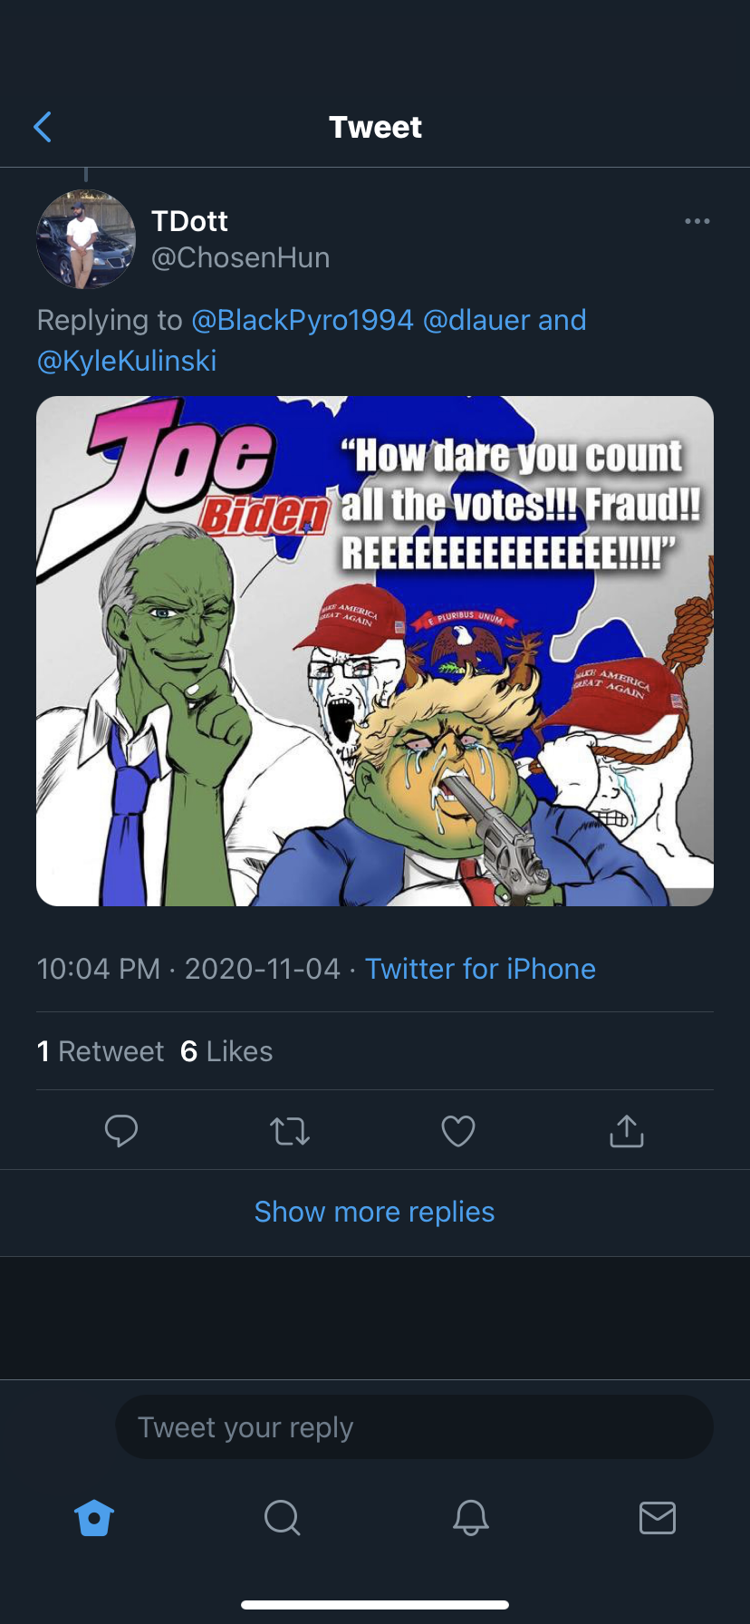
Task: Open the Twitter for iPhone source link
Action: point(479,969)
